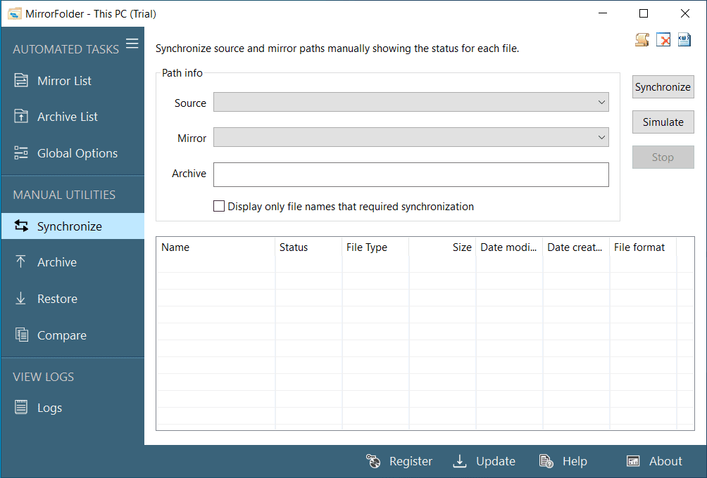Collapse the sidebar with the hamburger icon

[x=132, y=43]
